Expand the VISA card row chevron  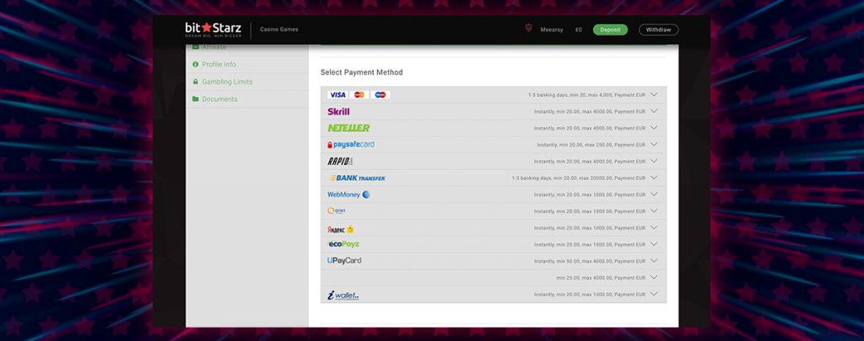654,94
